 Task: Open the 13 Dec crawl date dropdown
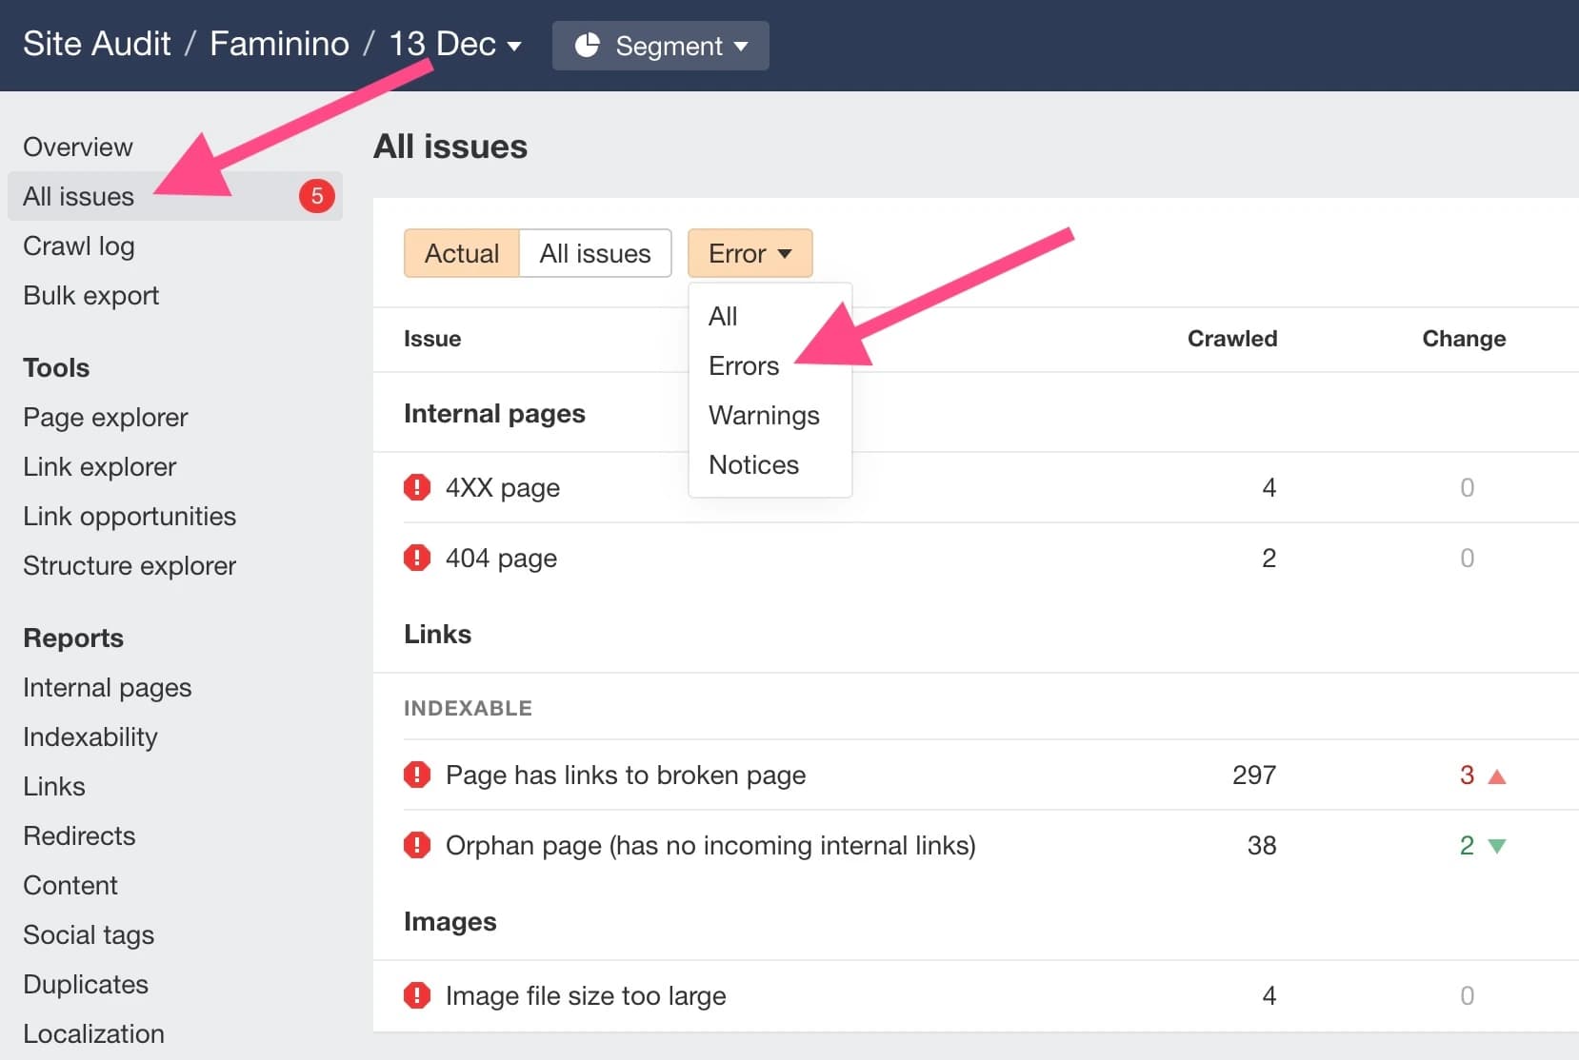coord(455,45)
